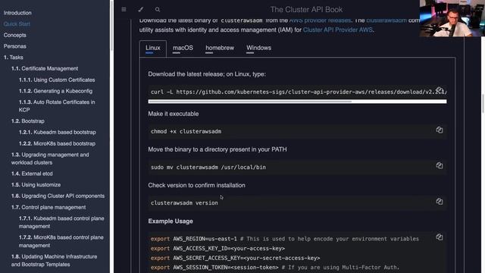Open Quick Start in the sidebar
The image size is (485, 273).
[17, 24]
